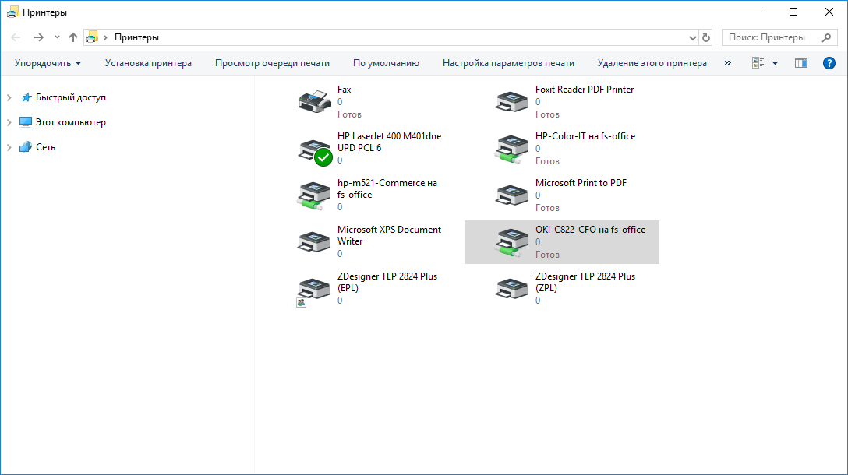Image resolution: width=848 pixels, height=475 pixels.
Task: Click the HP-Color-IT на fs-office label
Action: (585, 136)
